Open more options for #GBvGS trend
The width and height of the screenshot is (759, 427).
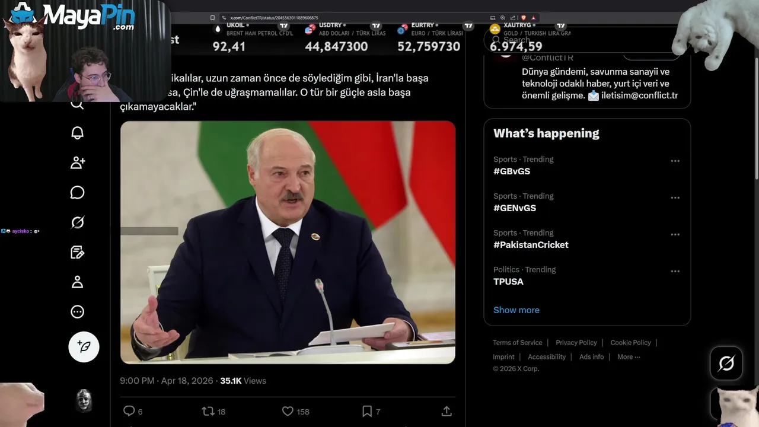click(675, 161)
